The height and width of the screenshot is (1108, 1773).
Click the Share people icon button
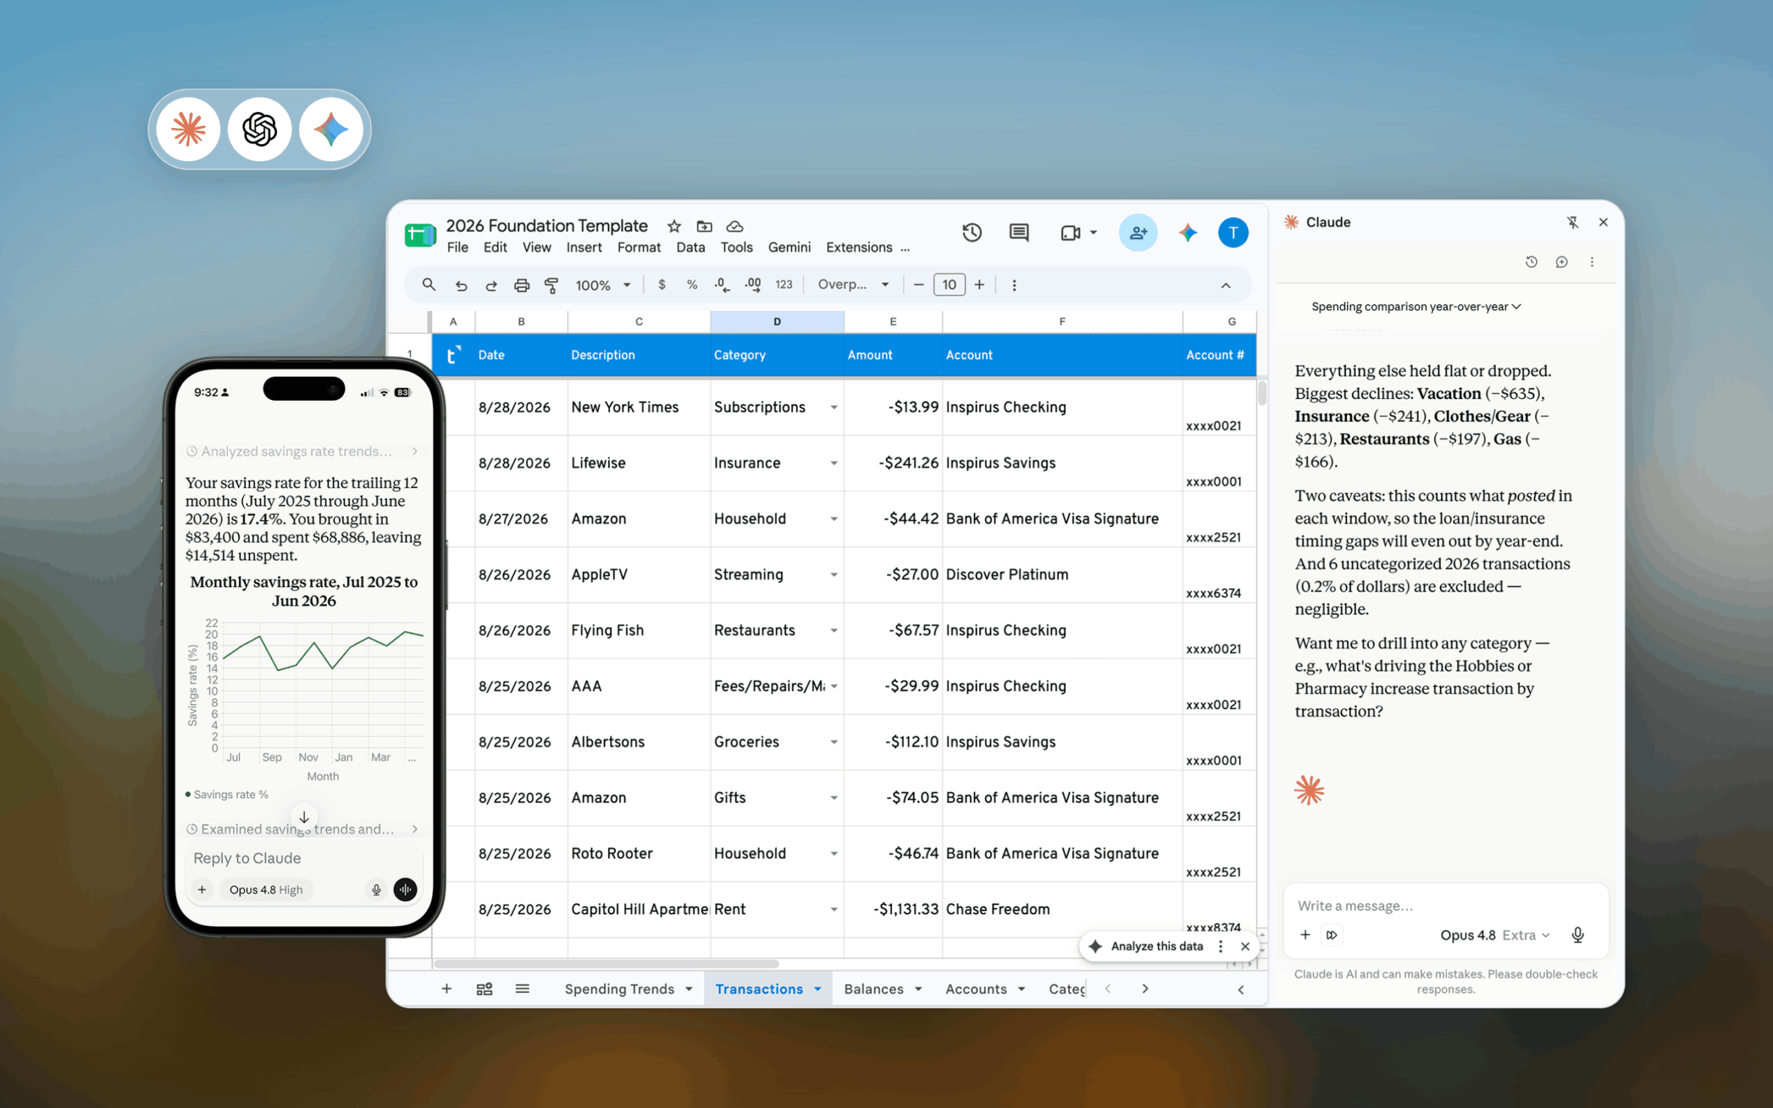click(1138, 232)
